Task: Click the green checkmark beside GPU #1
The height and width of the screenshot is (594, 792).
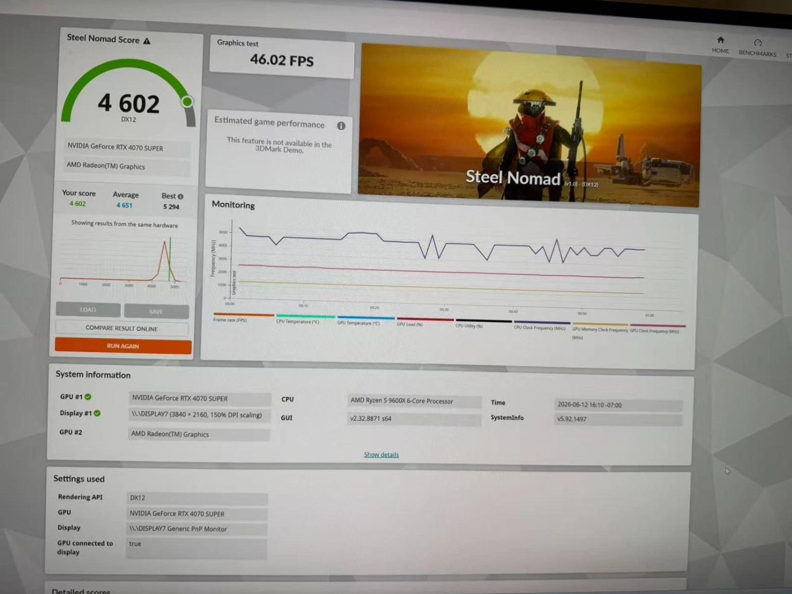Action: click(88, 397)
